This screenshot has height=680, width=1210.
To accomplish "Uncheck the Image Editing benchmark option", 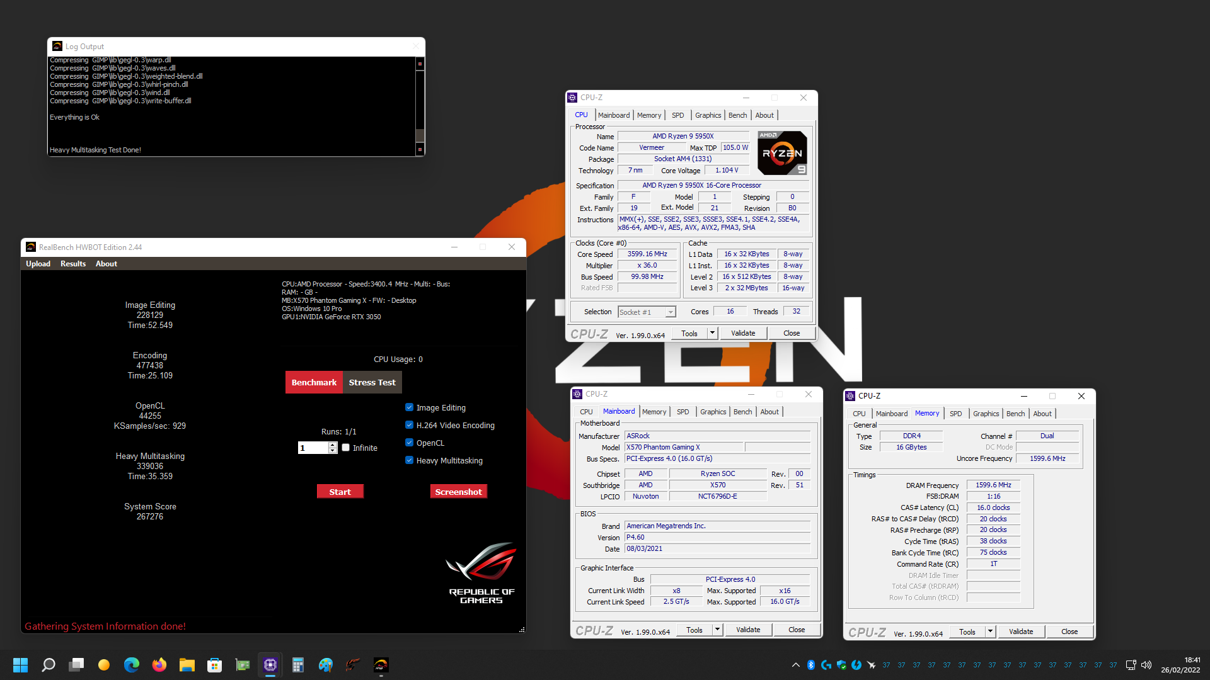I will [410, 407].
